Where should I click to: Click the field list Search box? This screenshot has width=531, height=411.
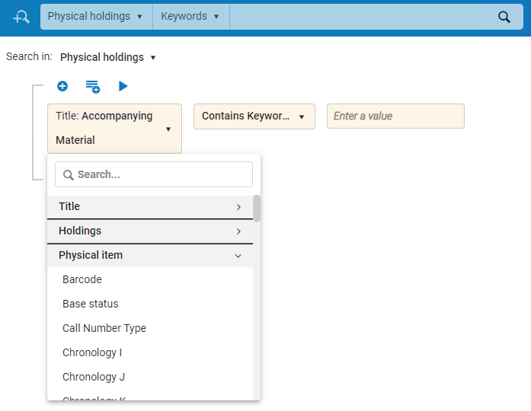154,174
